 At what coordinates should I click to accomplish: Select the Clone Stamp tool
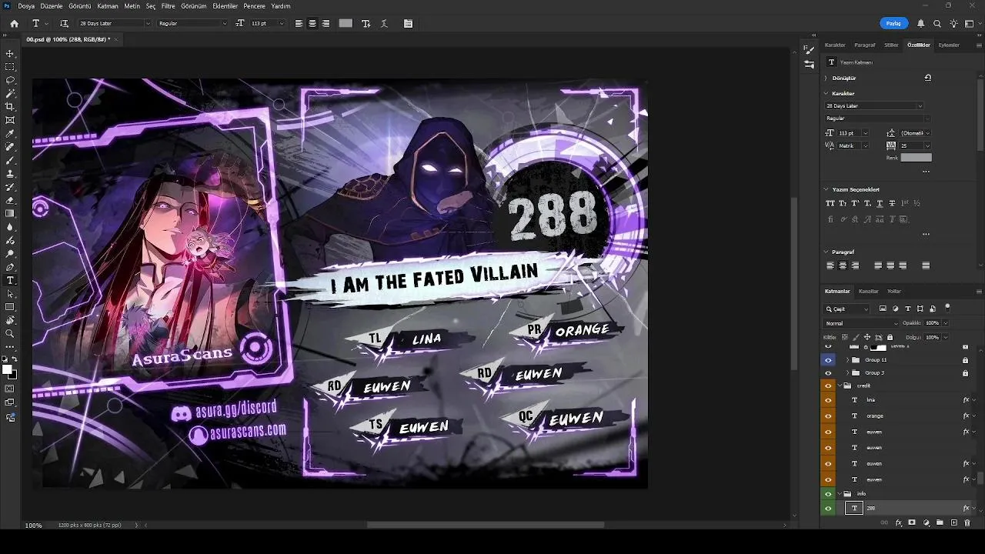click(10, 173)
